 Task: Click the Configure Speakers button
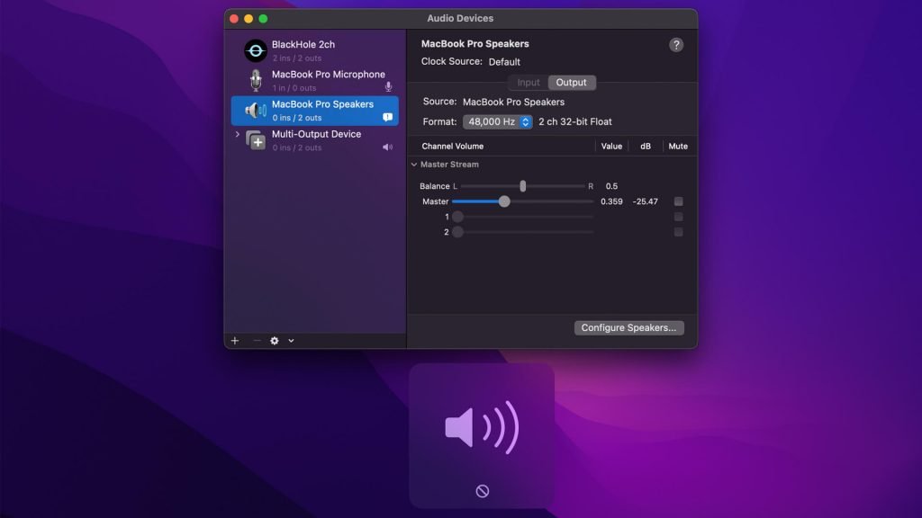click(628, 327)
